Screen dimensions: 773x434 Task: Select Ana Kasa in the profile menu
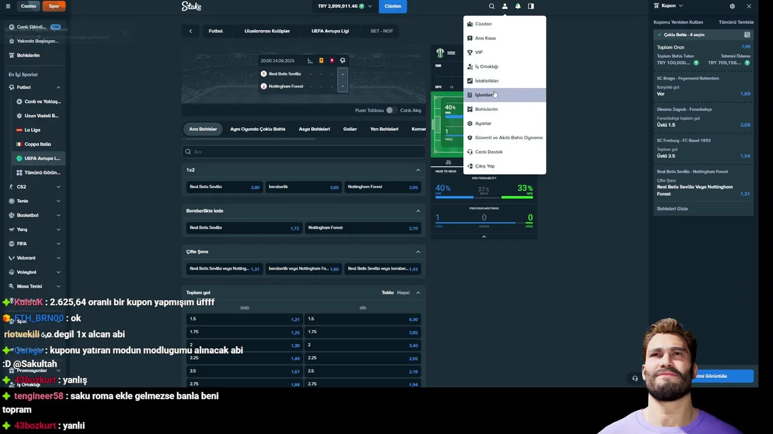[x=504, y=38]
